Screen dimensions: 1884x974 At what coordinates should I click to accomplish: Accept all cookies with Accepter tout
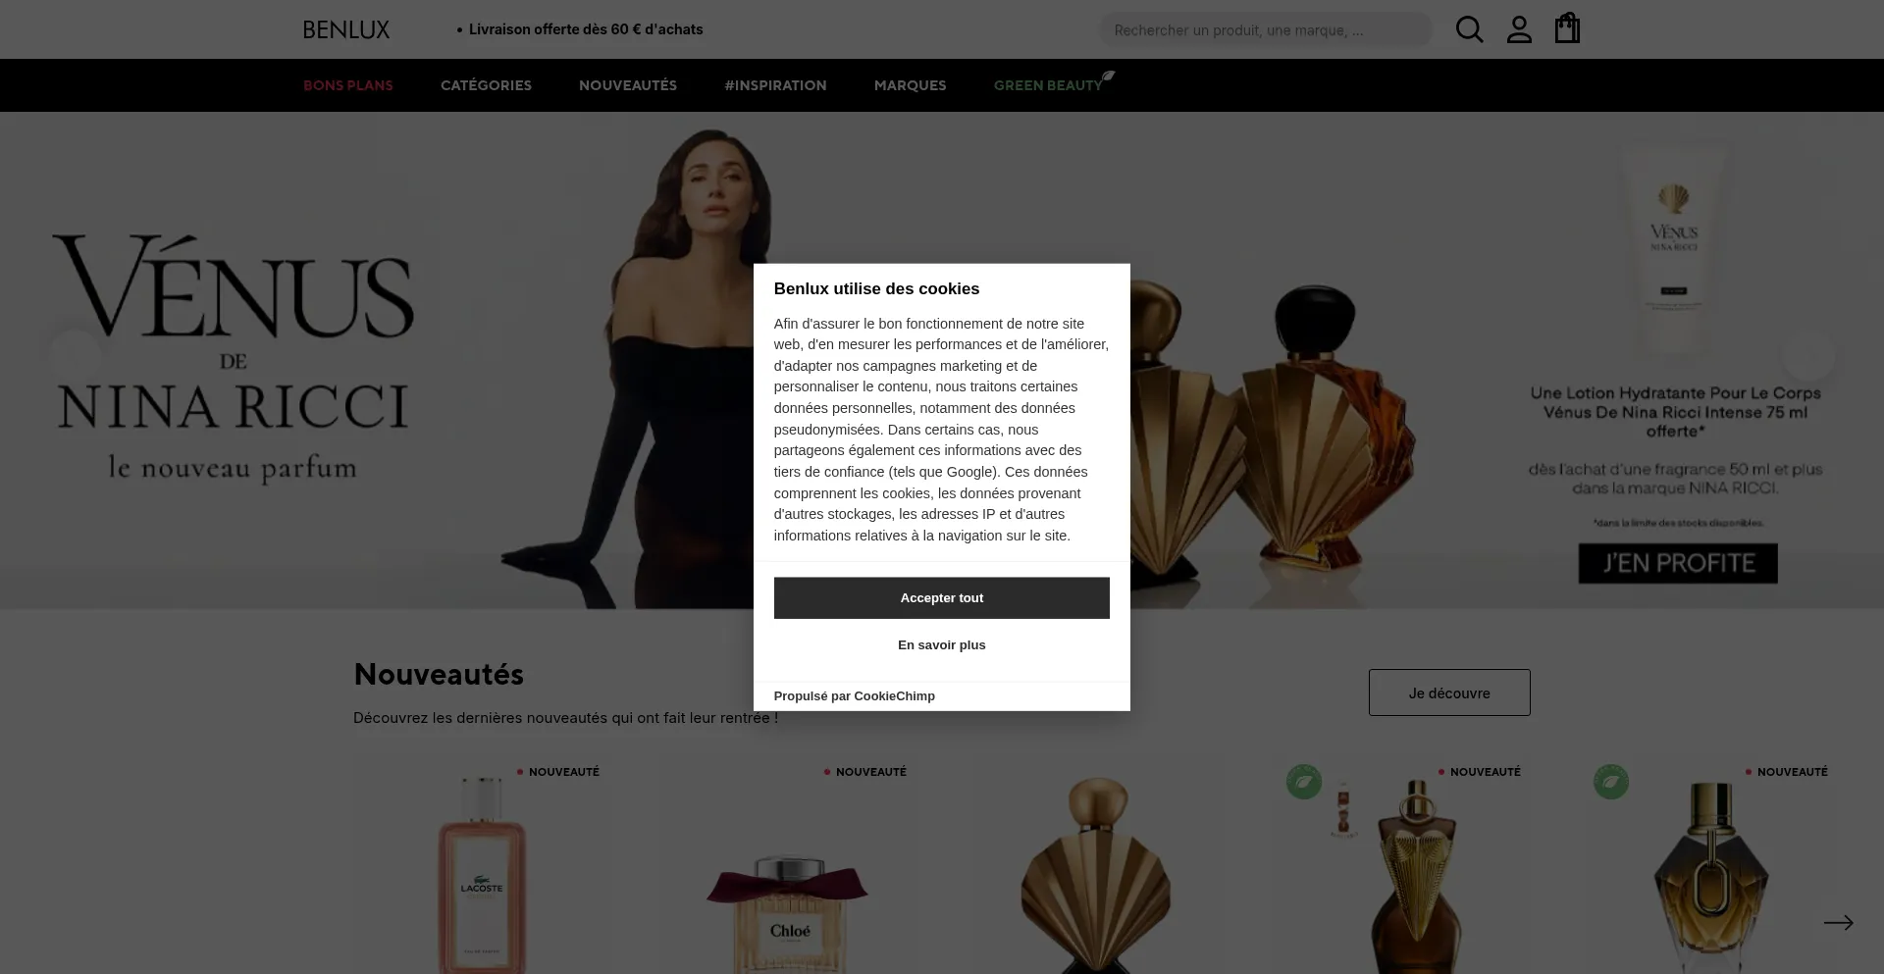[942, 598]
